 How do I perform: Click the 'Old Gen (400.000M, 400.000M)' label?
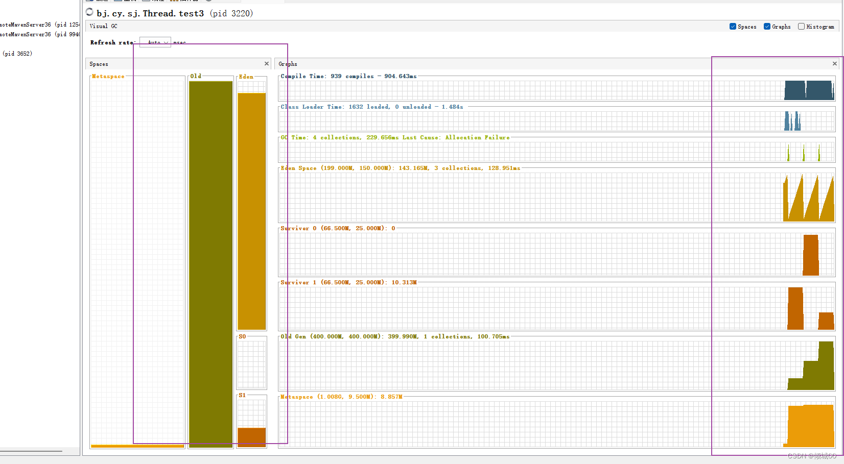pos(395,336)
